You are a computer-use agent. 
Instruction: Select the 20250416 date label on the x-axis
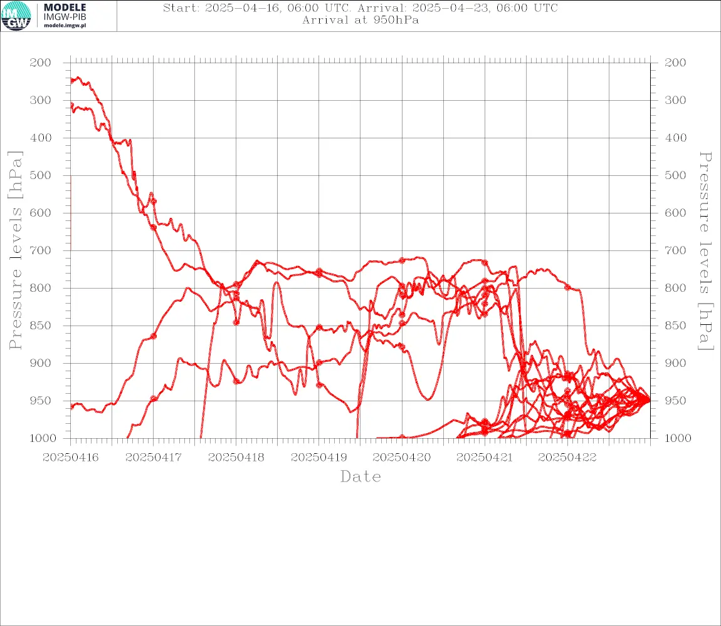tap(70, 458)
